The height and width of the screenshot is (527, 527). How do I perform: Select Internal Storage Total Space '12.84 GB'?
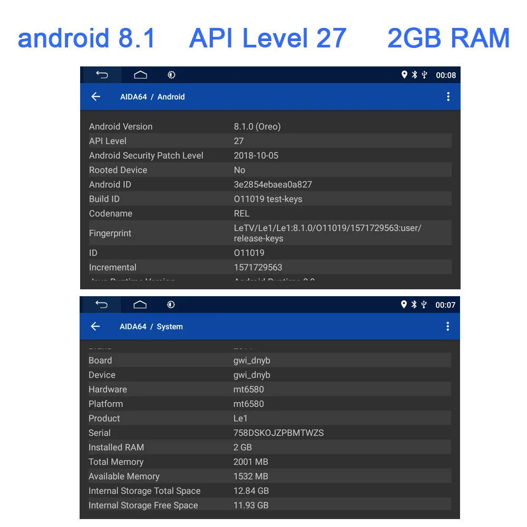pos(251,491)
